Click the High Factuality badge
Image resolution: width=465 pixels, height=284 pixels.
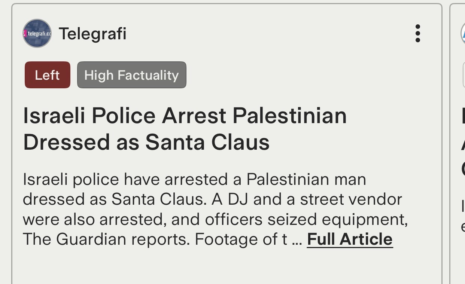131,75
